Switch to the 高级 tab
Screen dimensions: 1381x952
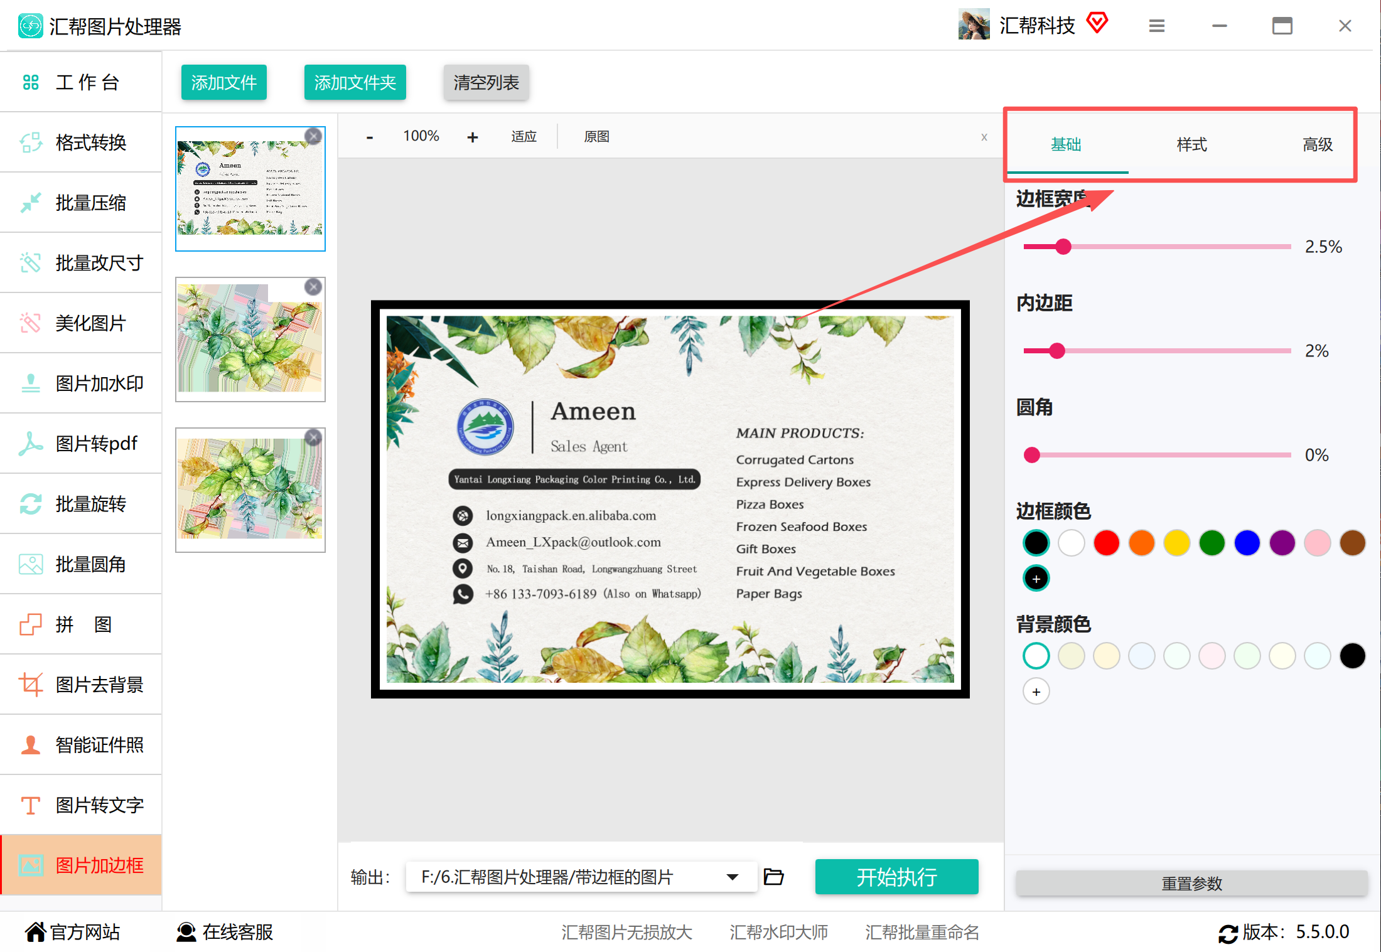(x=1317, y=145)
